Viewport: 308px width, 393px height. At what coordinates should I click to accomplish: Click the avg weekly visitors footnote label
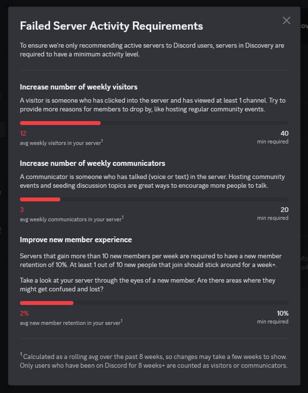(61, 143)
